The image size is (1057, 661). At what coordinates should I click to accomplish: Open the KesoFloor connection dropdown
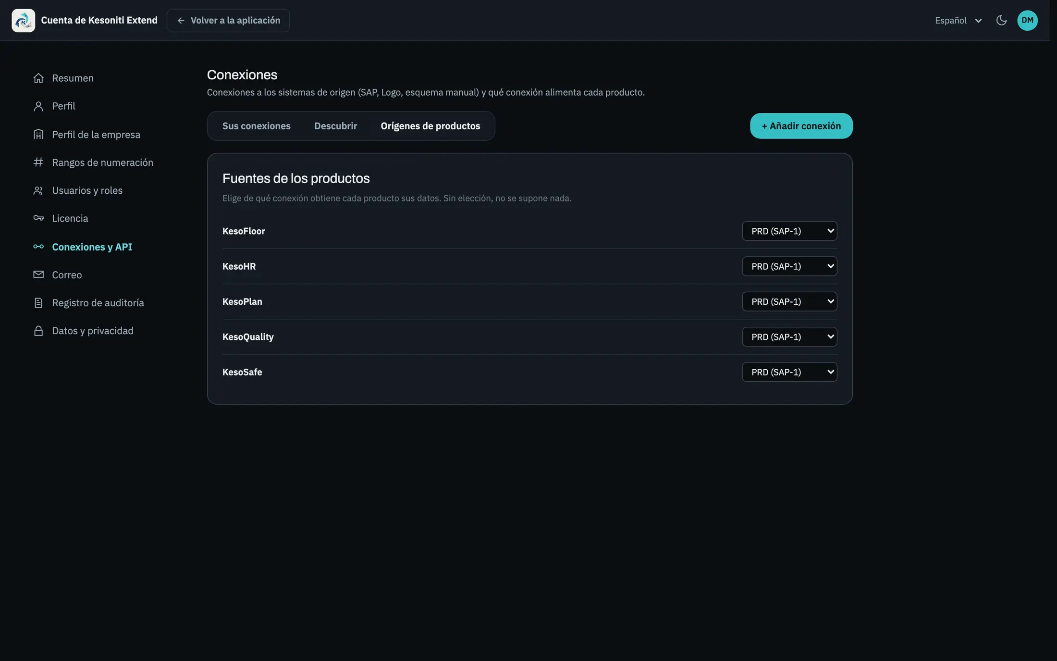coord(789,231)
